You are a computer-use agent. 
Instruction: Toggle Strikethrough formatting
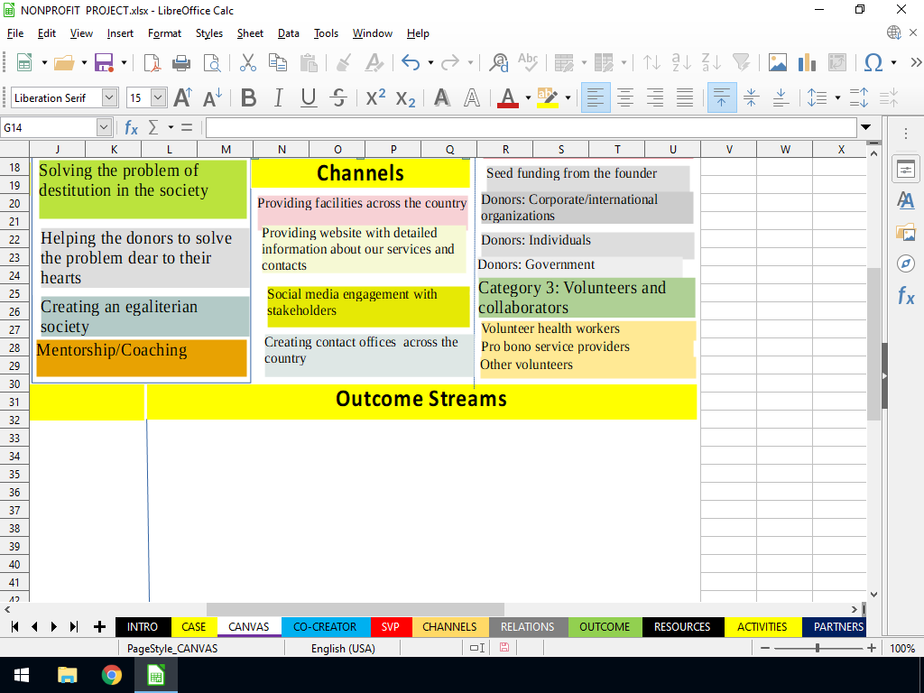(x=338, y=97)
